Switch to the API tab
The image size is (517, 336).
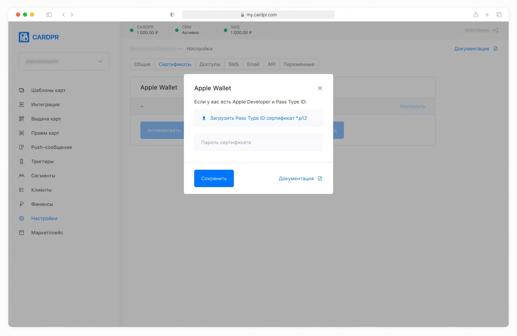click(272, 64)
